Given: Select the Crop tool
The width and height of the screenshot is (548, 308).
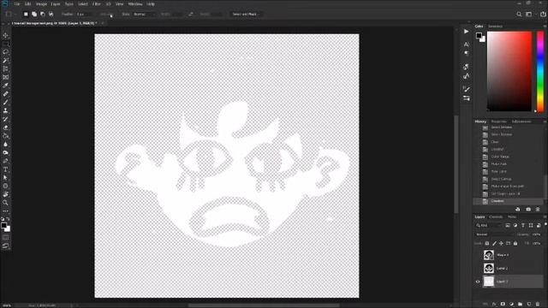Looking at the screenshot, I should coord(6,68).
